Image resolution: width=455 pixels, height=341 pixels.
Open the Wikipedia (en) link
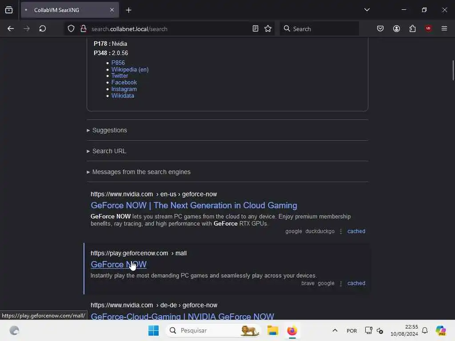click(130, 69)
